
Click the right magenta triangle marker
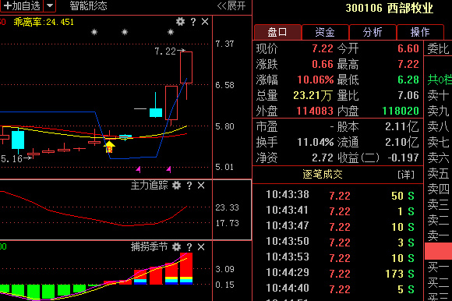[168, 169]
